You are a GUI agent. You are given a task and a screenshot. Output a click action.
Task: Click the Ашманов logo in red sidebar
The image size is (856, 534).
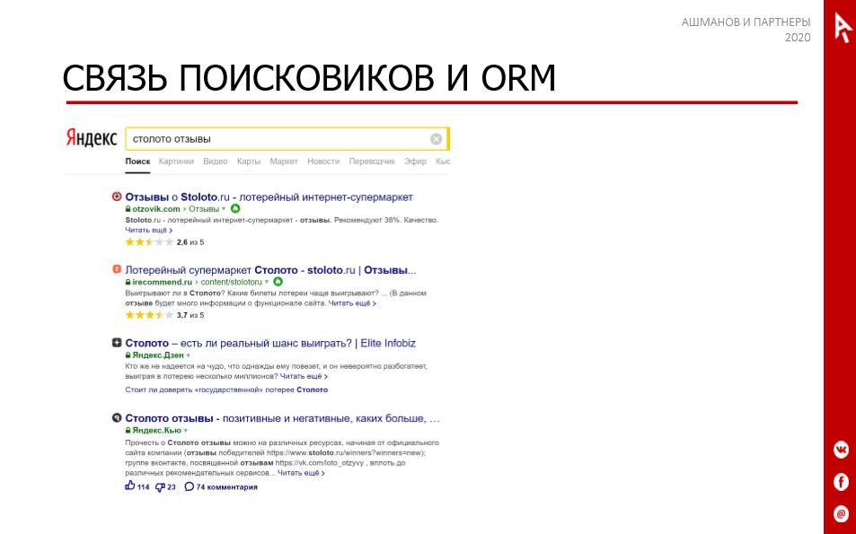[843, 27]
